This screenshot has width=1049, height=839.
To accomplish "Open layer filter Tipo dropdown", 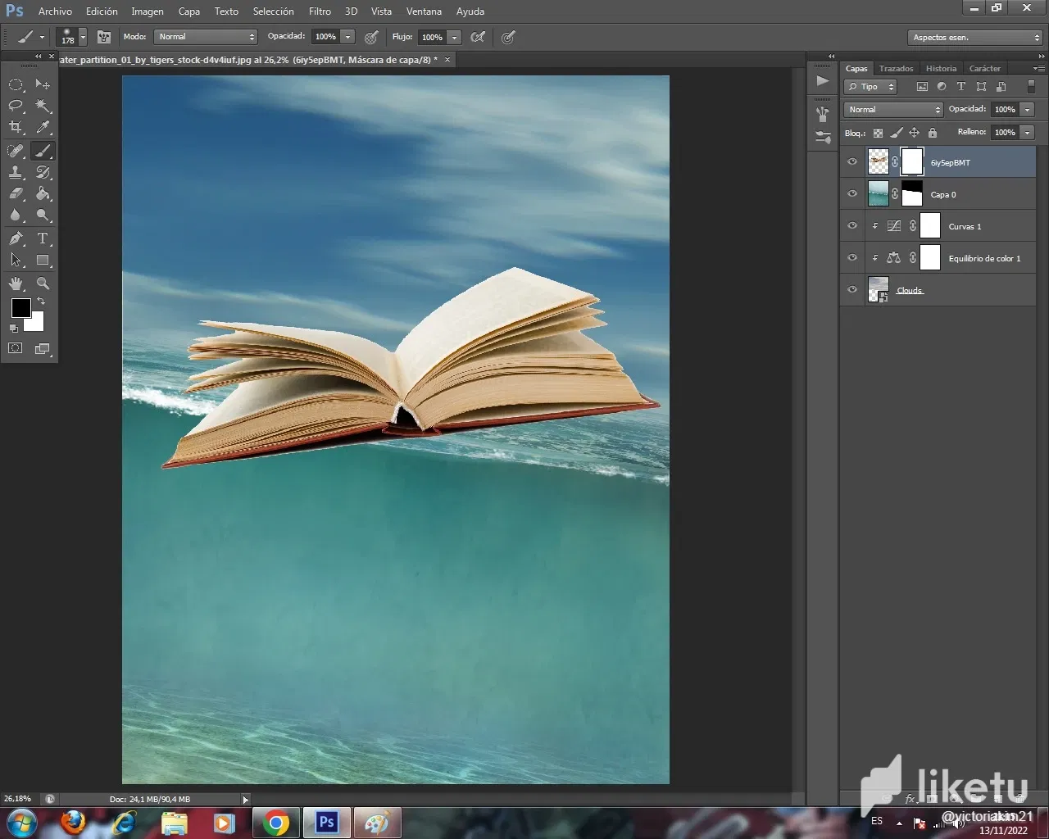I will click(870, 87).
